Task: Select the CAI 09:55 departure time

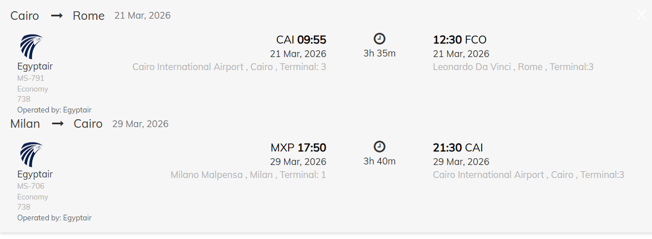Action: (x=301, y=40)
